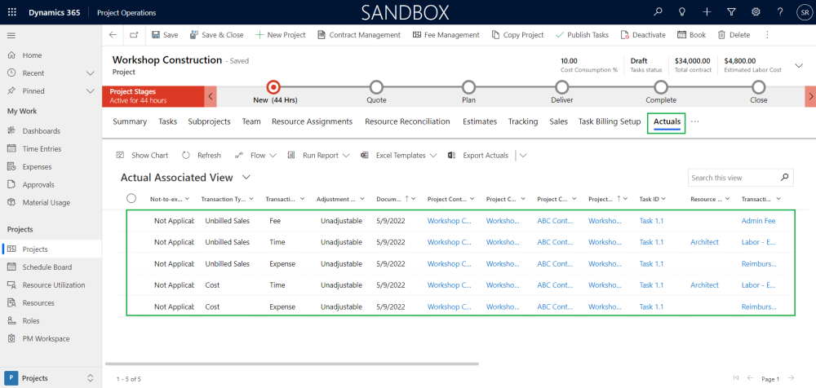Click Save & Close
Viewport: 816px width, 388px height.
pyautogui.click(x=216, y=35)
